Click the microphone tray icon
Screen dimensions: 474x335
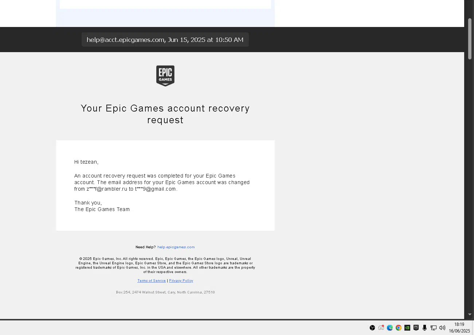tap(425, 328)
